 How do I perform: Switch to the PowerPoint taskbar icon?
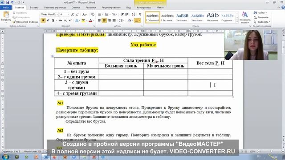[36, 157]
